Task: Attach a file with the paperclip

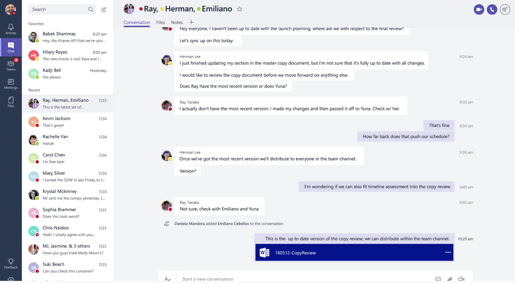Action: (x=450, y=279)
